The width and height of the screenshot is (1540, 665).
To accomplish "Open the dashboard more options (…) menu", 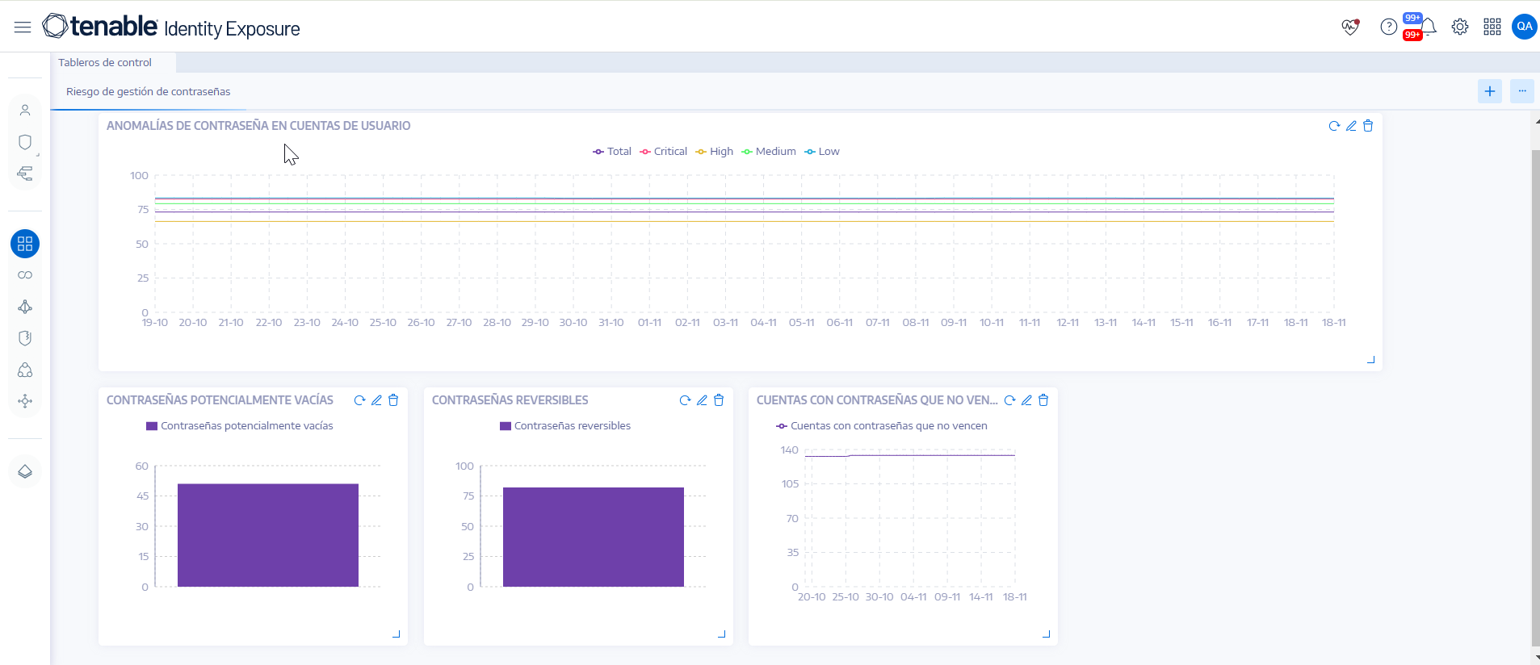I will click(x=1522, y=91).
